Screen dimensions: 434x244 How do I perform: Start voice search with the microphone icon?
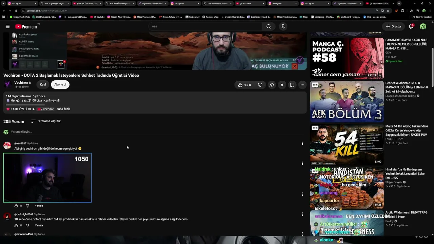coord(283,26)
